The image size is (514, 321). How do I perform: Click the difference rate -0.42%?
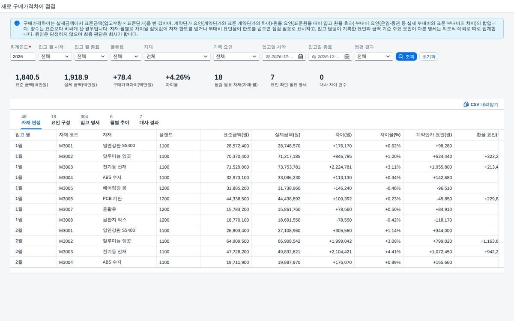pyautogui.click(x=393, y=220)
